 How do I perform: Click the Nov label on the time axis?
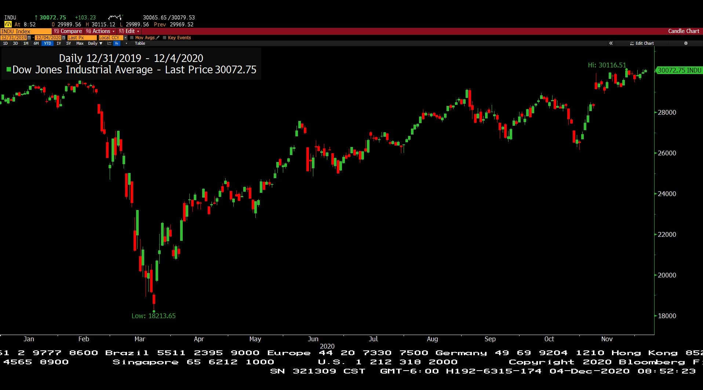607,339
